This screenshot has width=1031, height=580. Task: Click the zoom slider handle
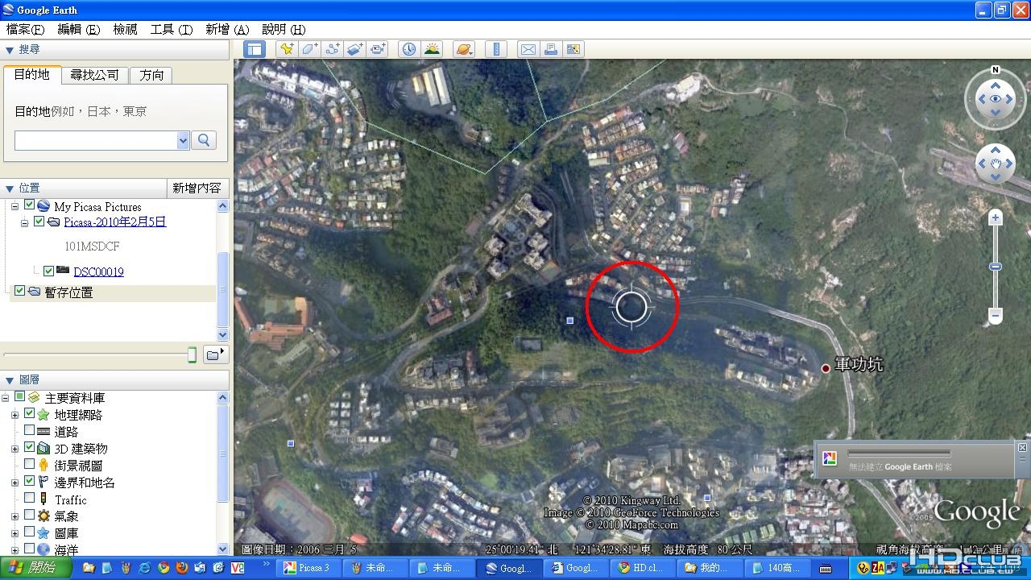coord(996,267)
